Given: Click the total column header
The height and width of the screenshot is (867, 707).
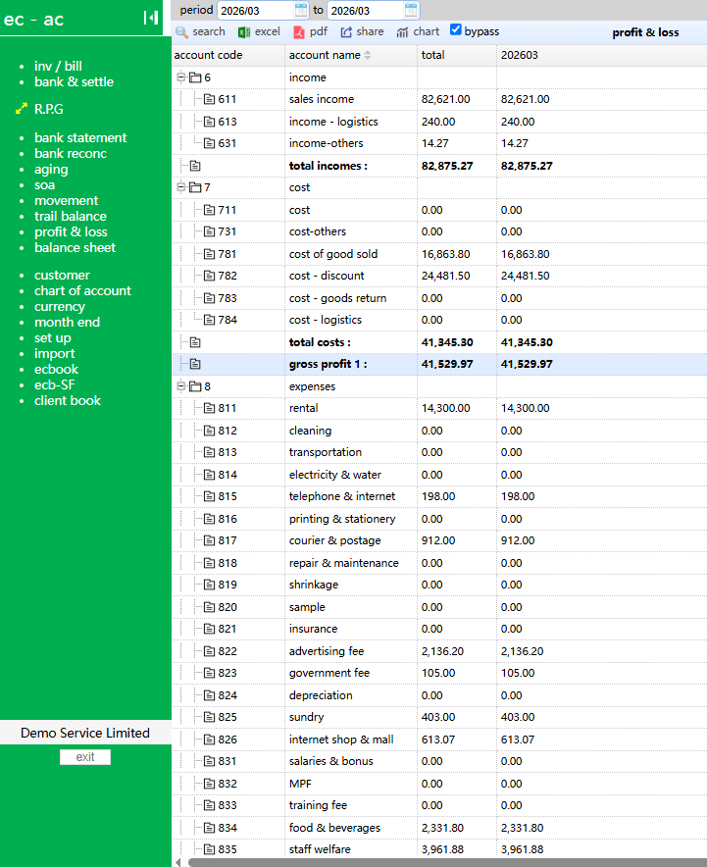Looking at the screenshot, I should (x=432, y=55).
